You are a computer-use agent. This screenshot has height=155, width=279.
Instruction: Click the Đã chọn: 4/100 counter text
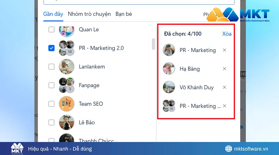tap(183, 34)
